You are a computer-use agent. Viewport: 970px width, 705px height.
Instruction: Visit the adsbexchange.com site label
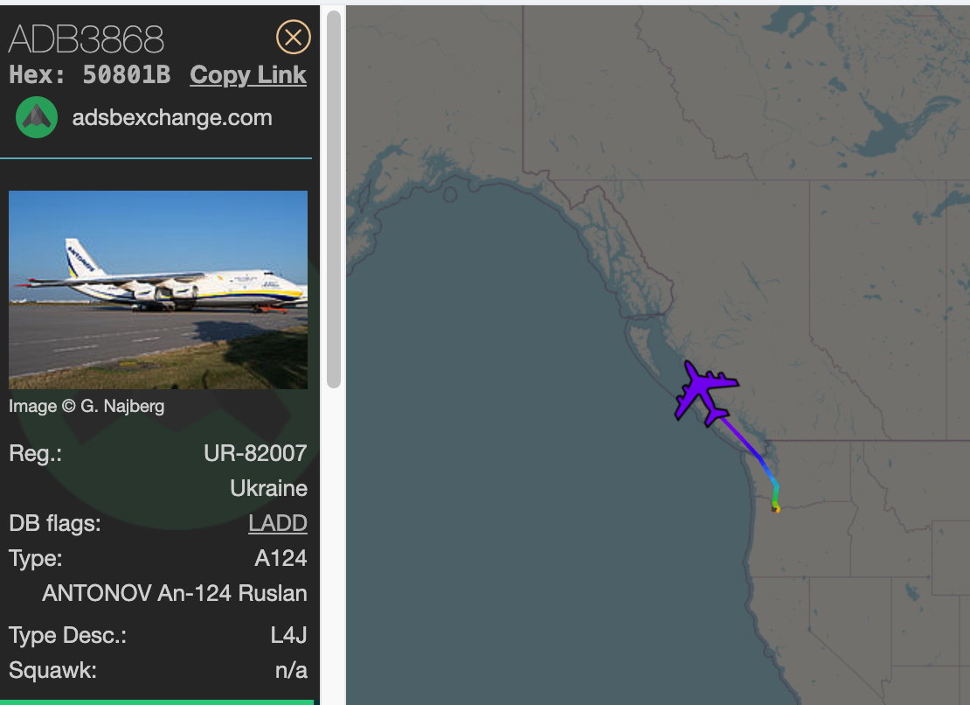(x=172, y=118)
